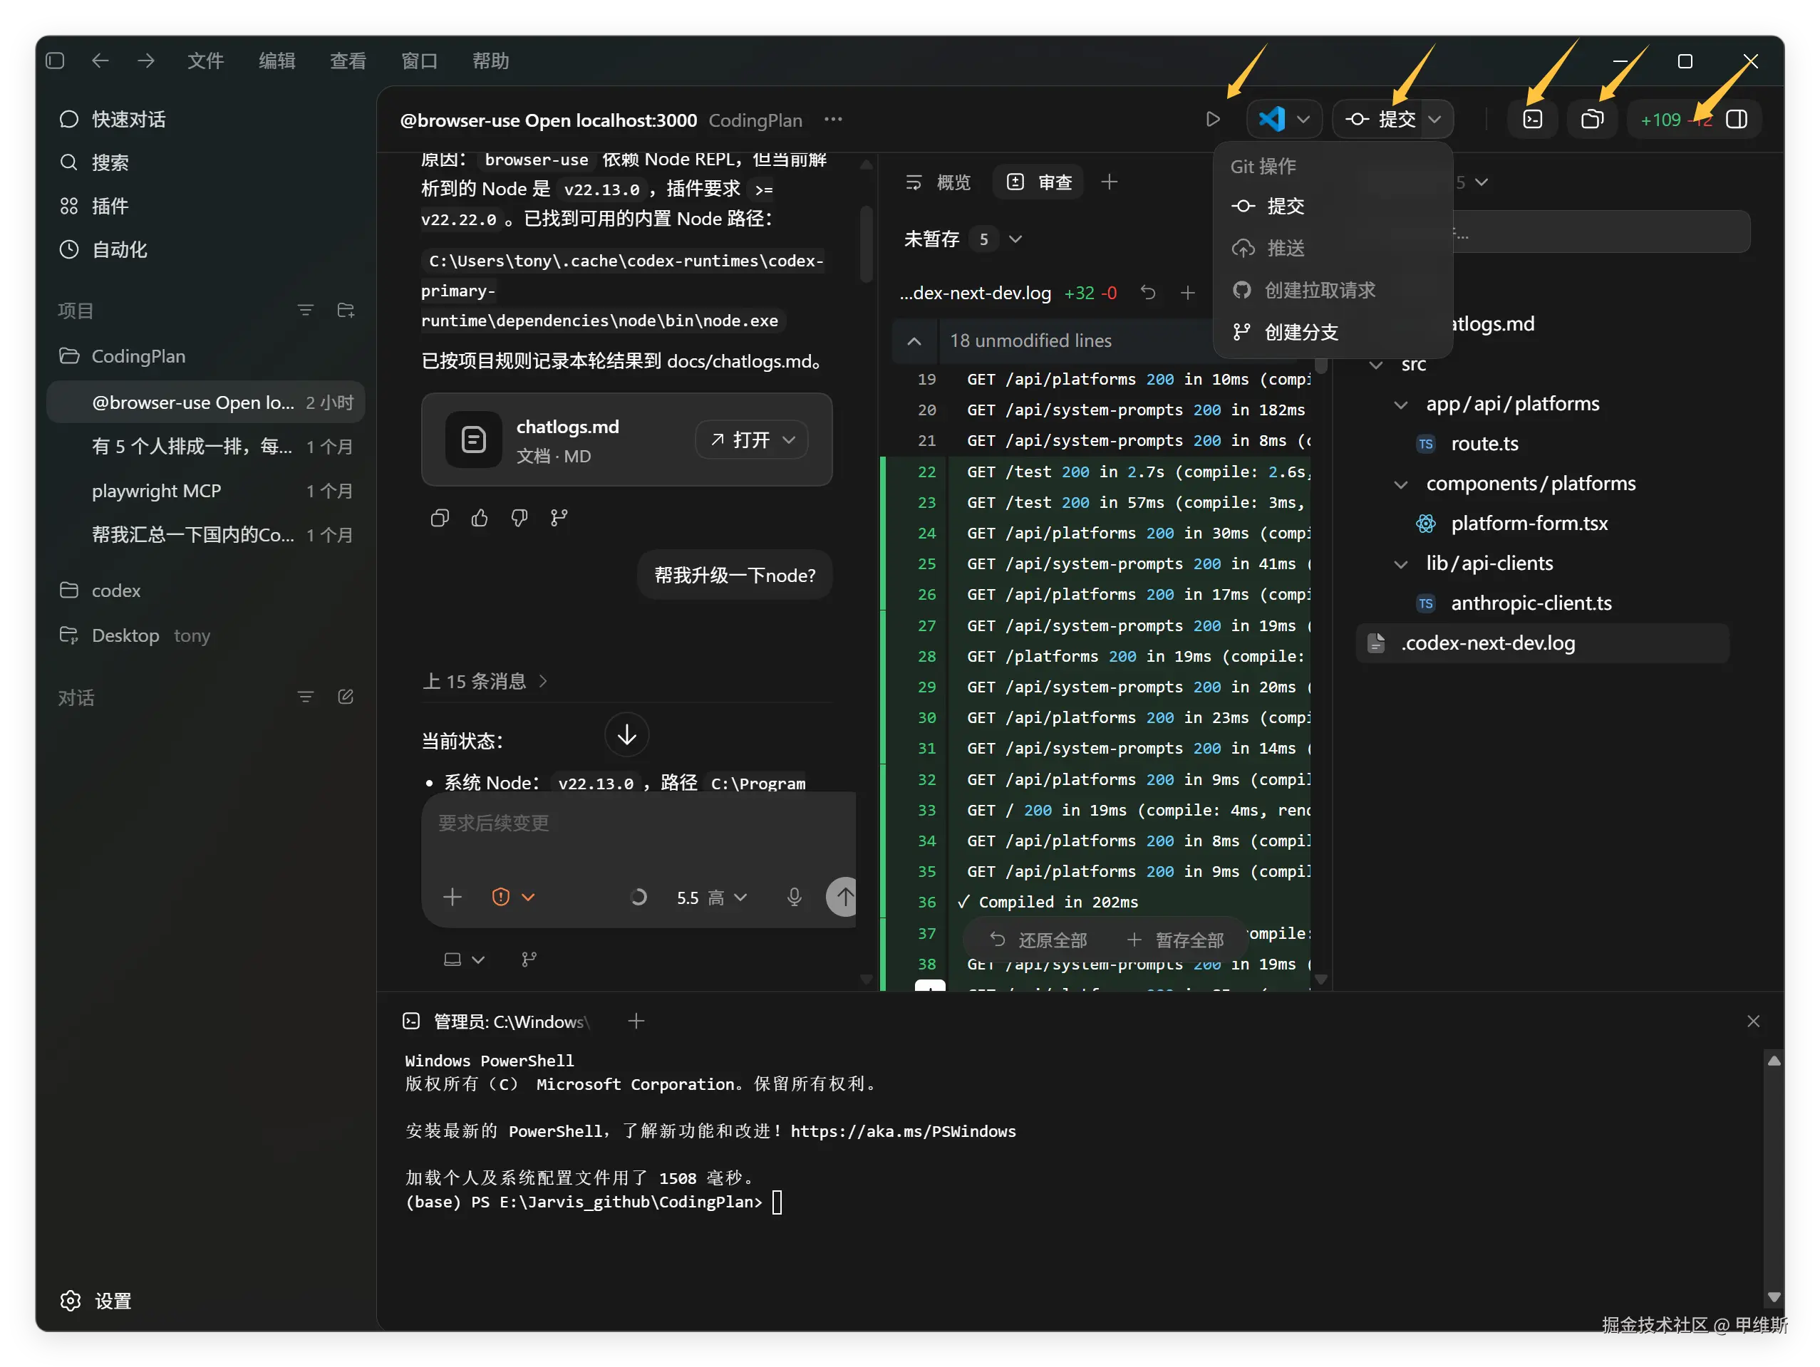Add a new terminal tab
Screen dimensions: 1820x1367
[x=635, y=1021]
